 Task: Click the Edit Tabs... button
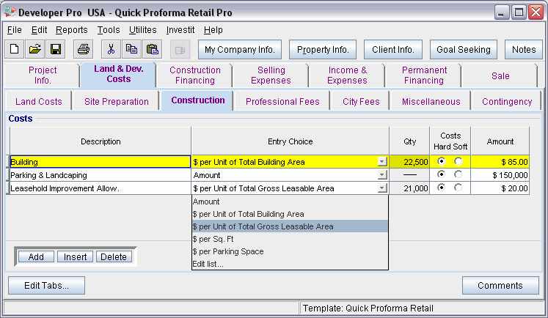point(46,286)
